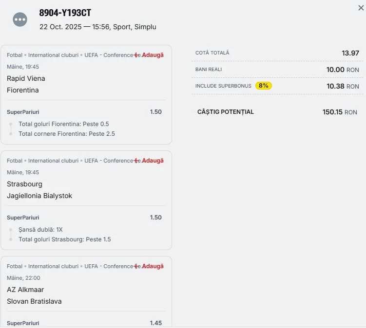Screen dimensions: 366x328
Task: Open the Rapid Viena team name
Action: pos(26,78)
